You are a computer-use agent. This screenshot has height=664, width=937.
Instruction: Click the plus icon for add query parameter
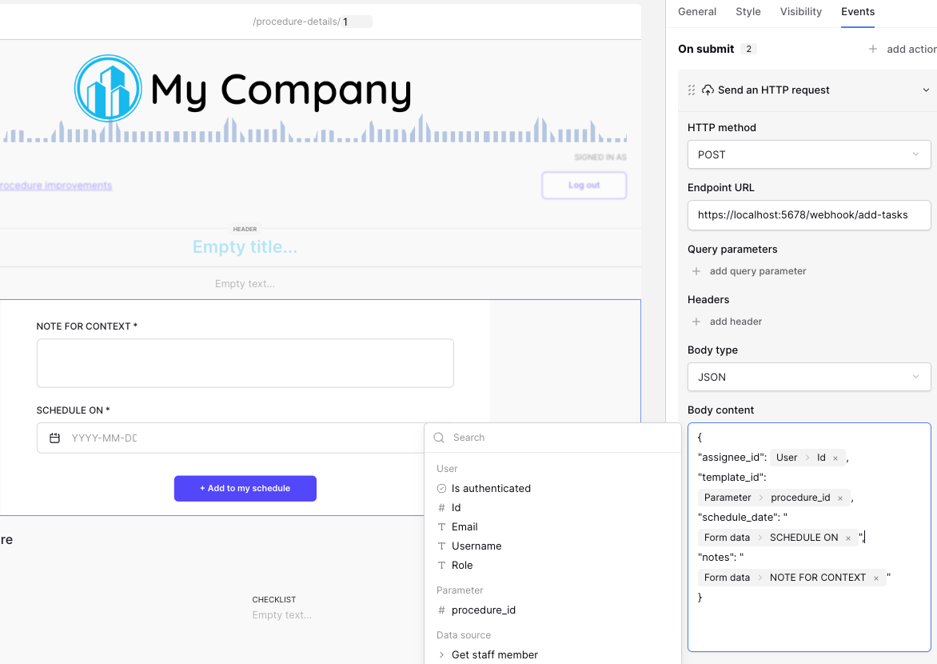696,271
